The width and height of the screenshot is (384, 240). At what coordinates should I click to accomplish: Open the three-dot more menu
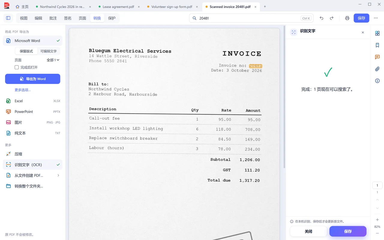tap(376, 18)
